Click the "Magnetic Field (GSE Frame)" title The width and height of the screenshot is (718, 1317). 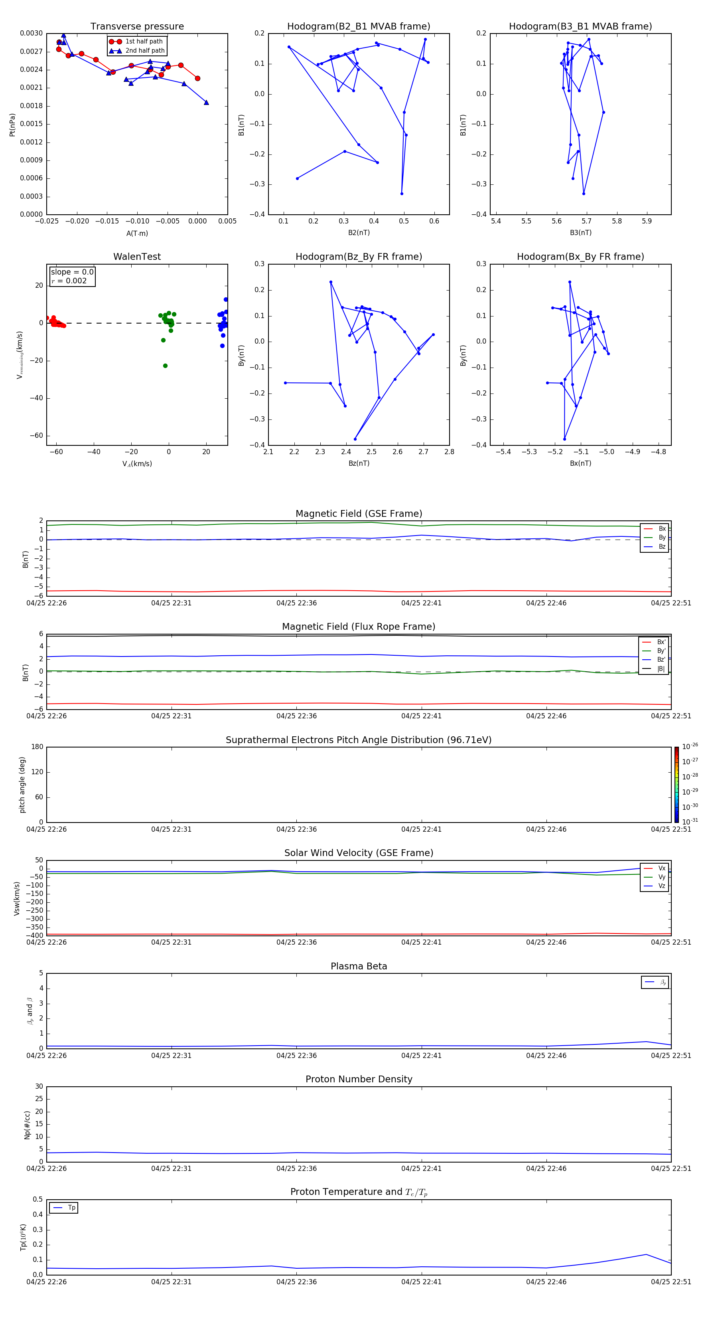coord(359,514)
